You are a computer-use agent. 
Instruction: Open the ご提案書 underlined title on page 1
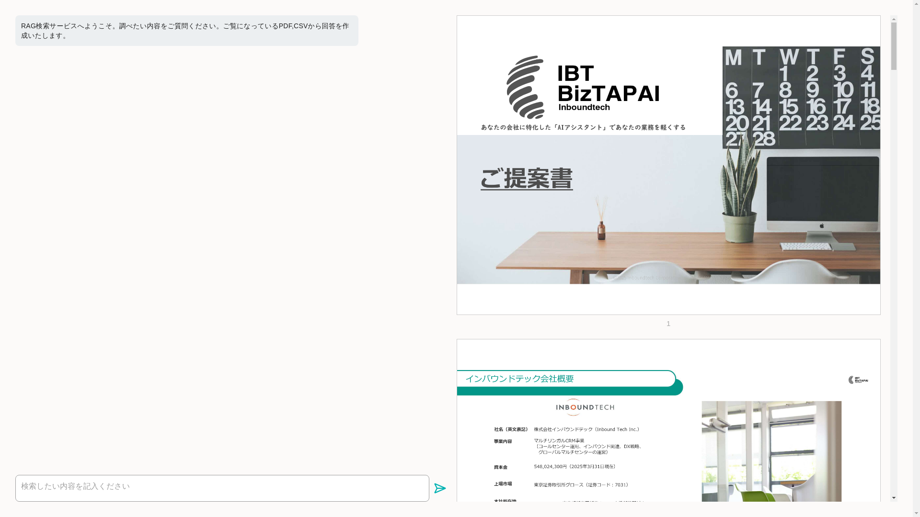527,179
